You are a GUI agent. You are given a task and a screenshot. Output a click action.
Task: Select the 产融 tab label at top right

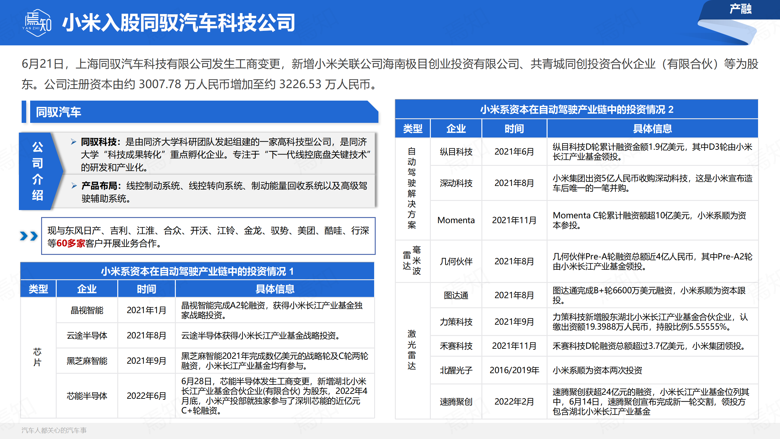coord(740,9)
